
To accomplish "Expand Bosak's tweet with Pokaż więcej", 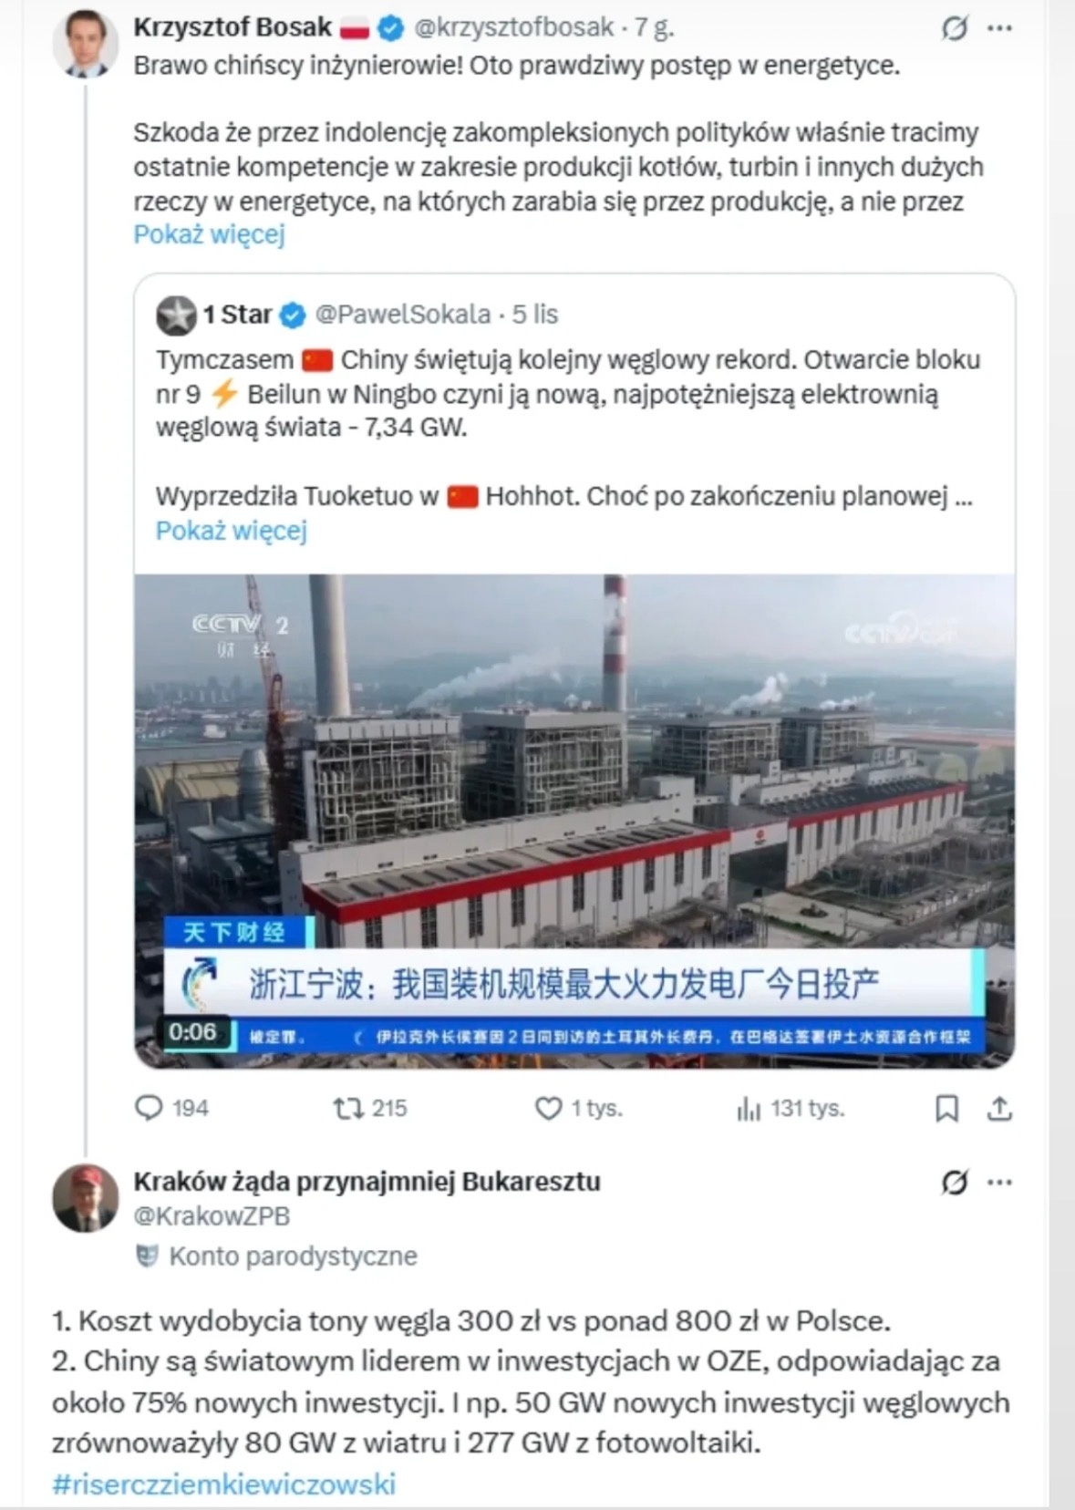I will 209,234.
